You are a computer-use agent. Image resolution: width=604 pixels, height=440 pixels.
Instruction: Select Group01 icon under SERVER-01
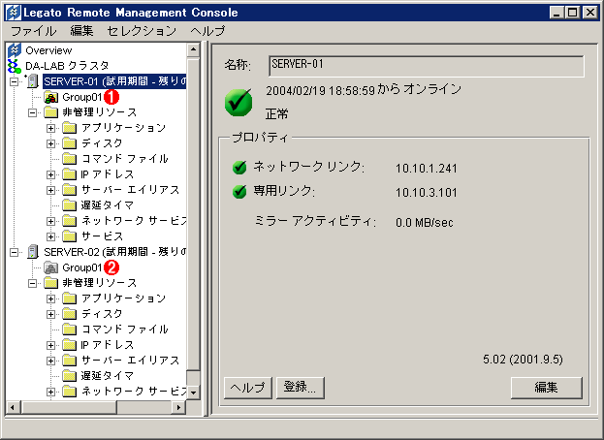click(50, 97)
